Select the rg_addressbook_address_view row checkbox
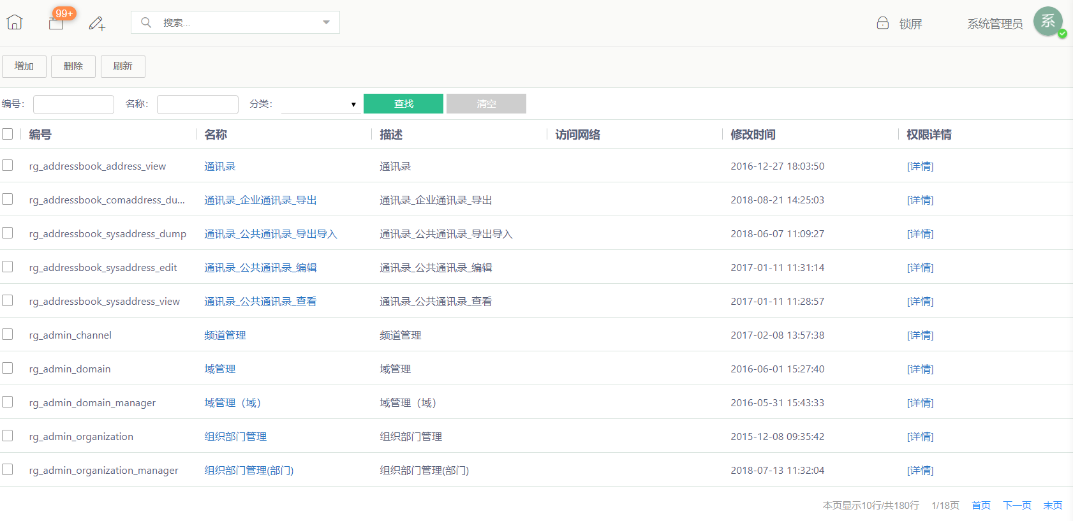Viewport: 1073px width, 521px height. coord(8,165)
